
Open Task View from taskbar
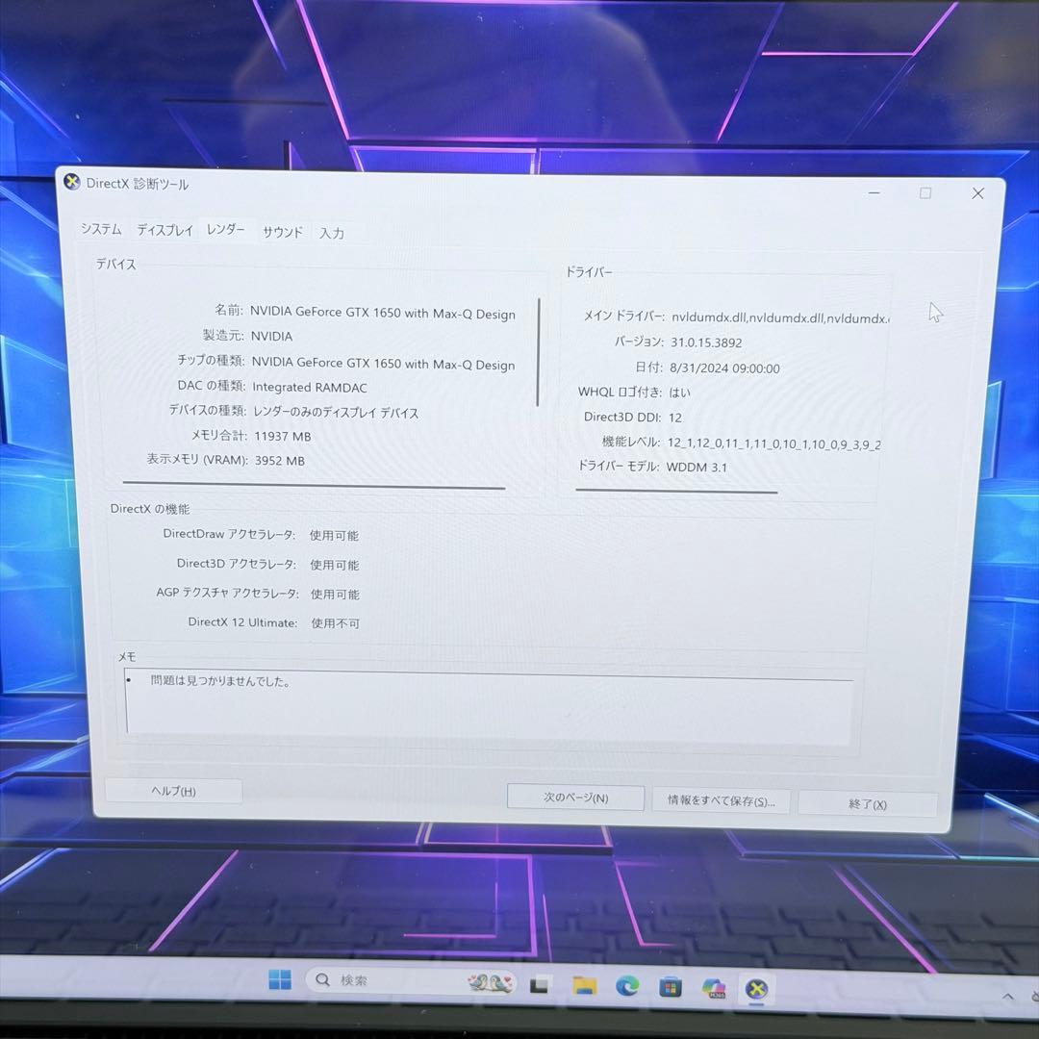tap(539, 985)
